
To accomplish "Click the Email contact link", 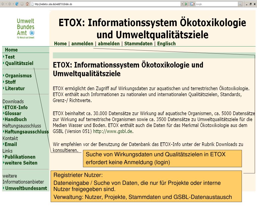I will click(x=11, y=144).
